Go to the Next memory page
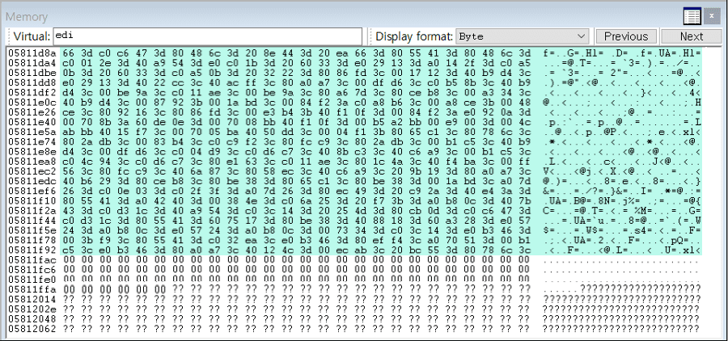 (x=692, y=36)
